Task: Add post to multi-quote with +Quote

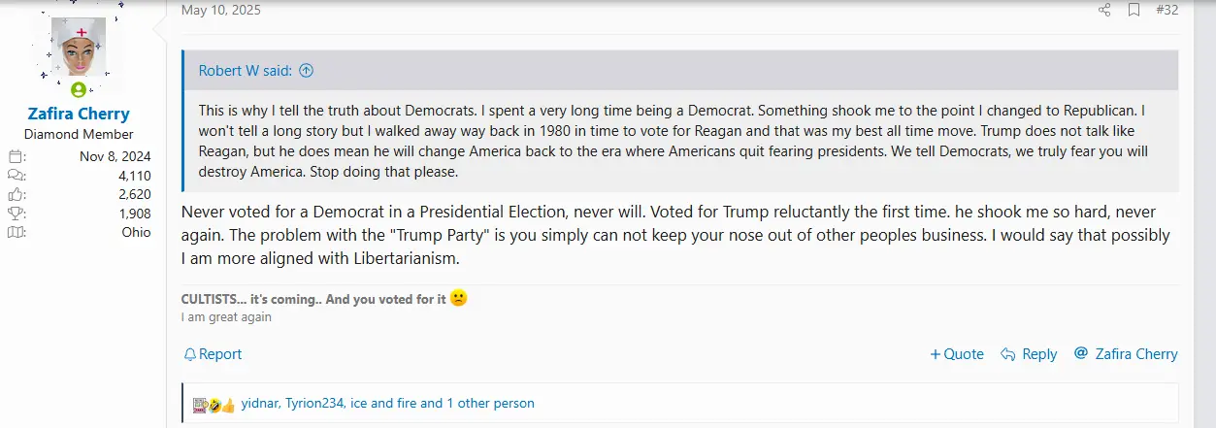Action: point(957,354)
